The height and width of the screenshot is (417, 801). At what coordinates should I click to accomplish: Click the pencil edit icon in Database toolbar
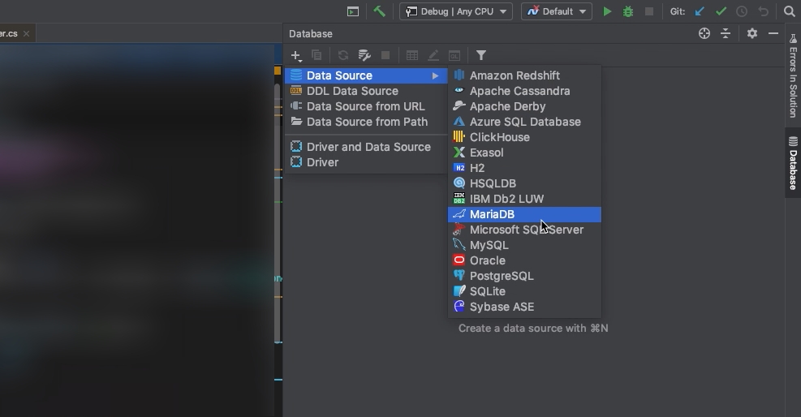click(433, 55)
